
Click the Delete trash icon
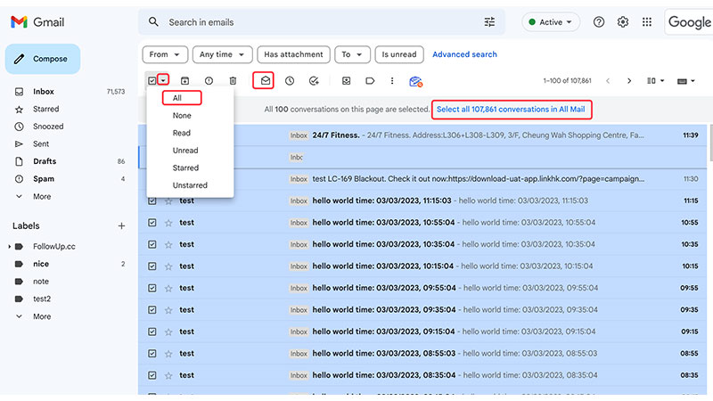click(233, 81)
